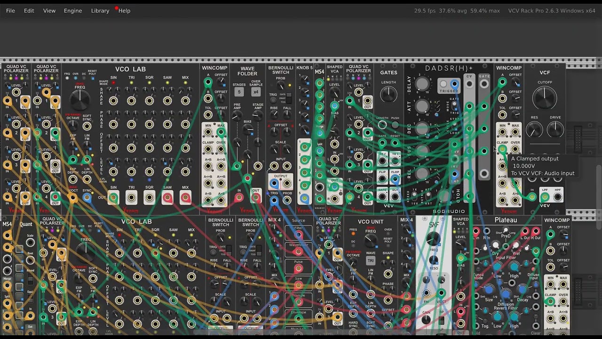The height and width of the screenshot is (339, 602).
Task: Click the GATES LENGTH knob
Action: point(388,95)
